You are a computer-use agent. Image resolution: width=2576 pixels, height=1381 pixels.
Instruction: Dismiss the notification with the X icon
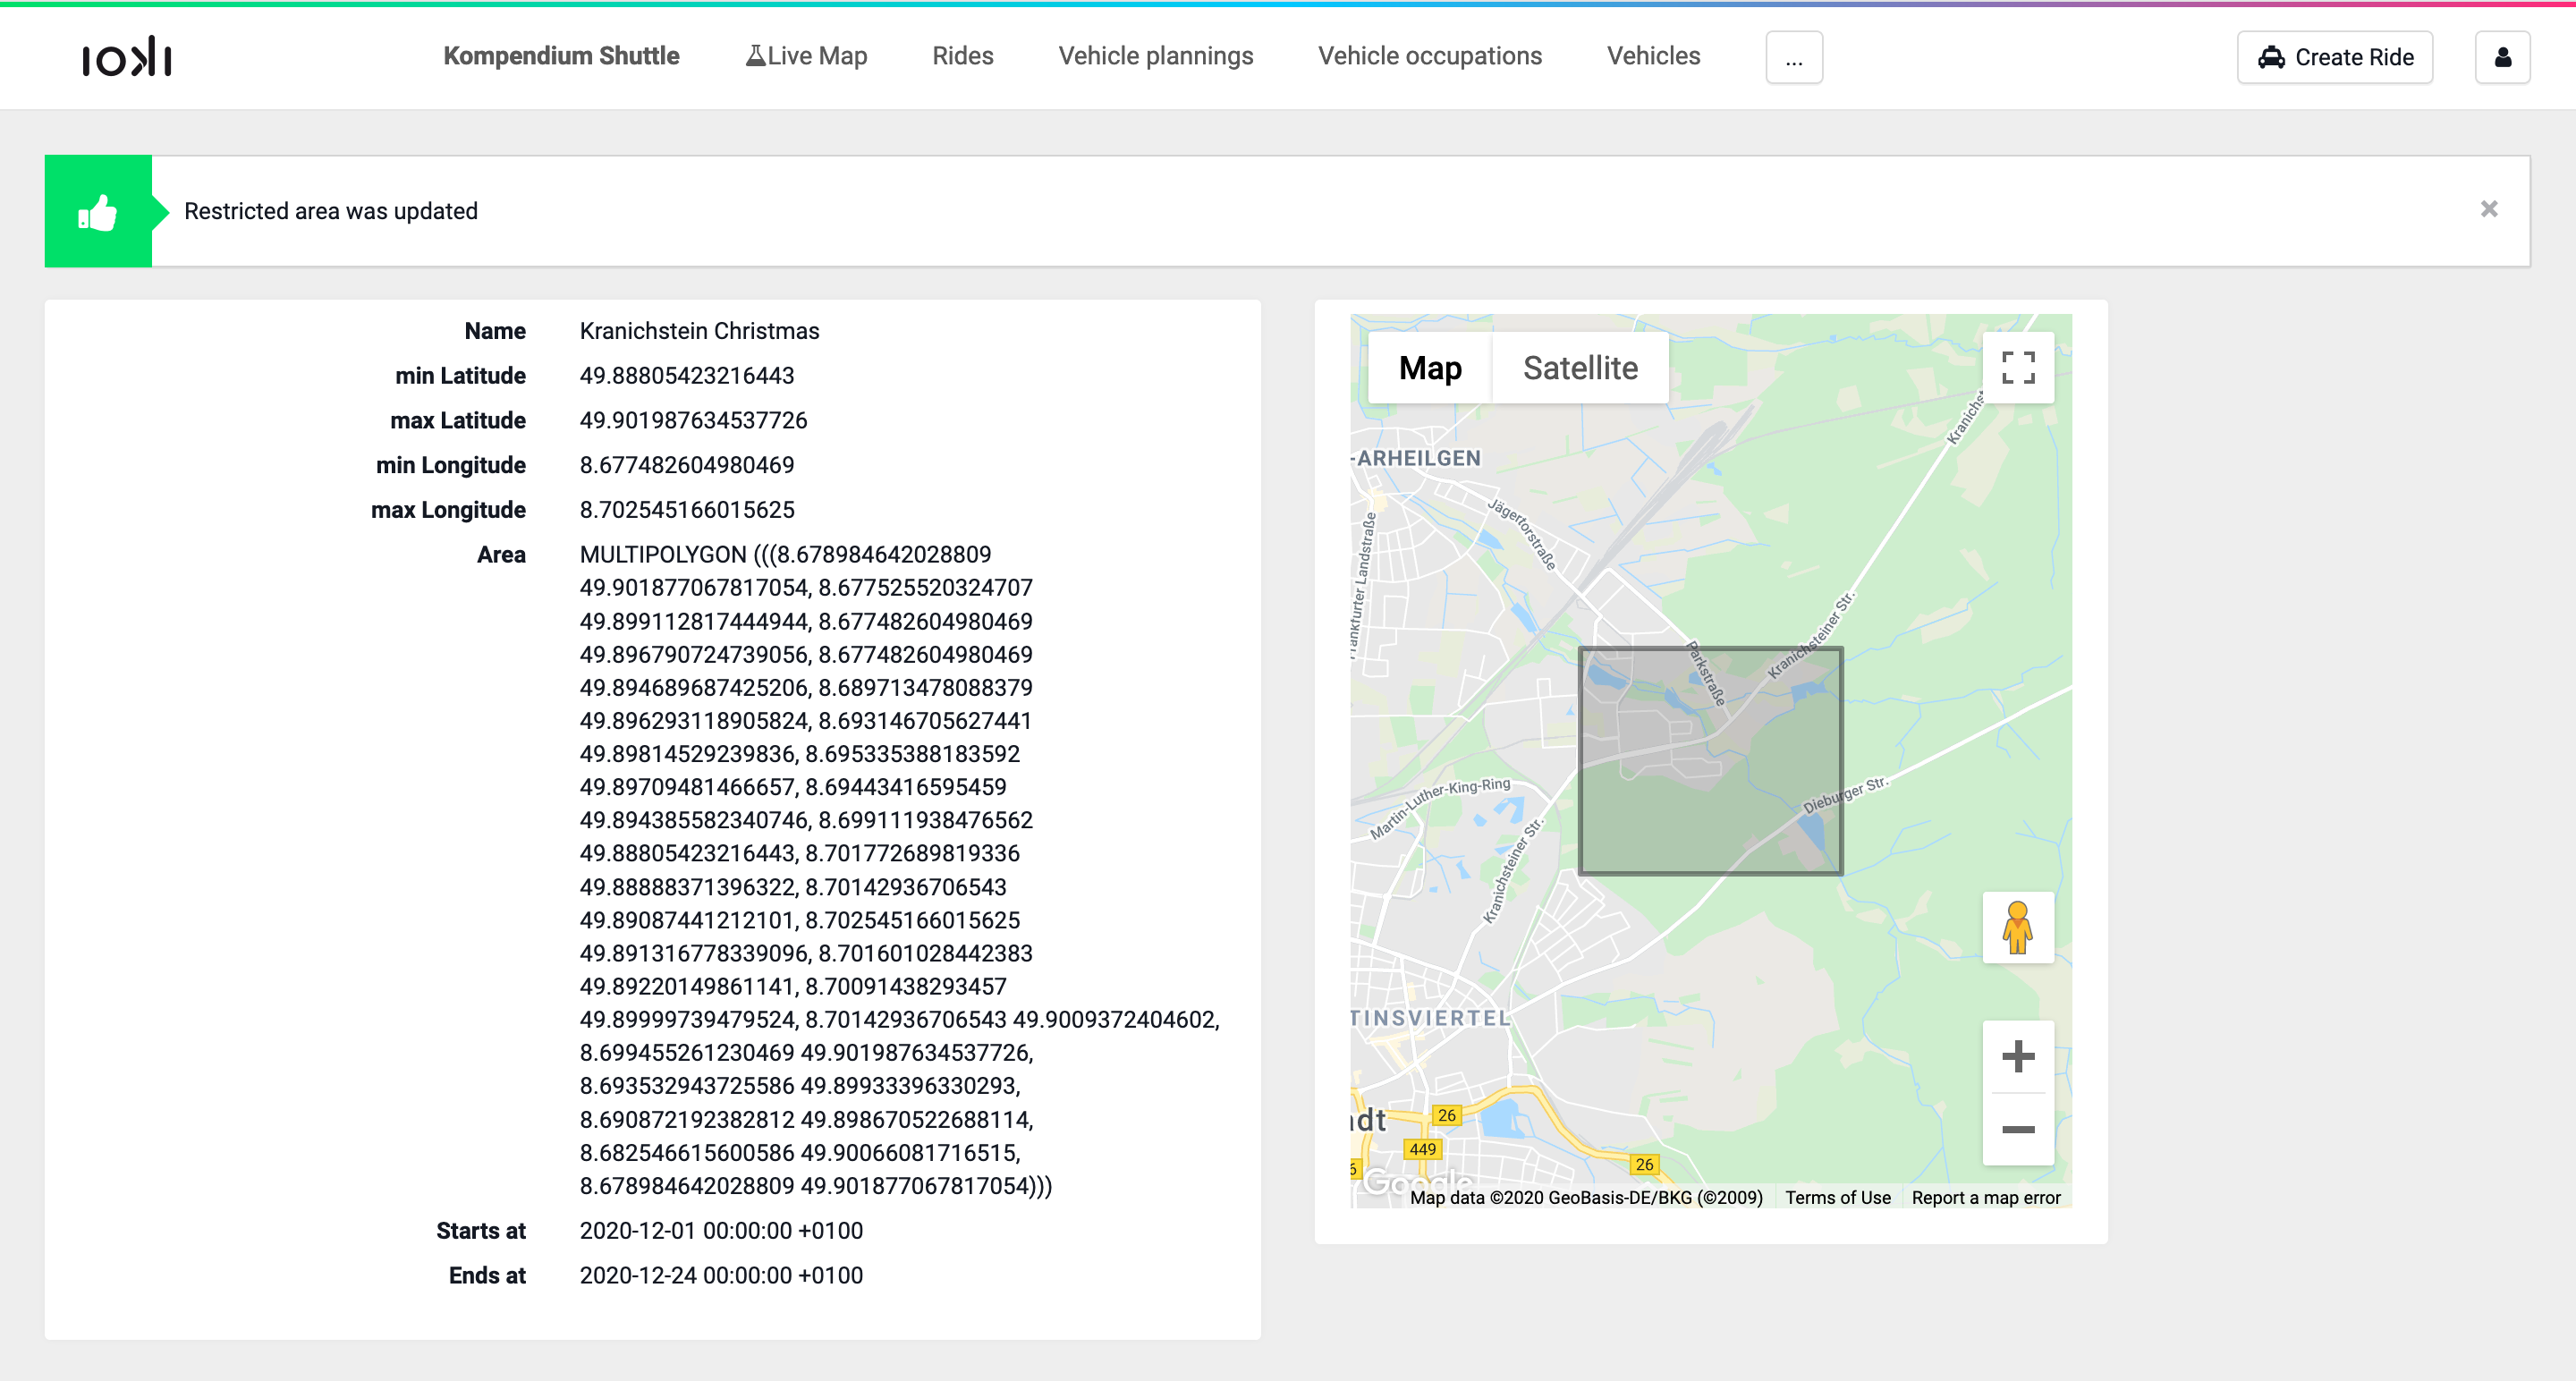pyautogui.click(x=2489, y=209)
